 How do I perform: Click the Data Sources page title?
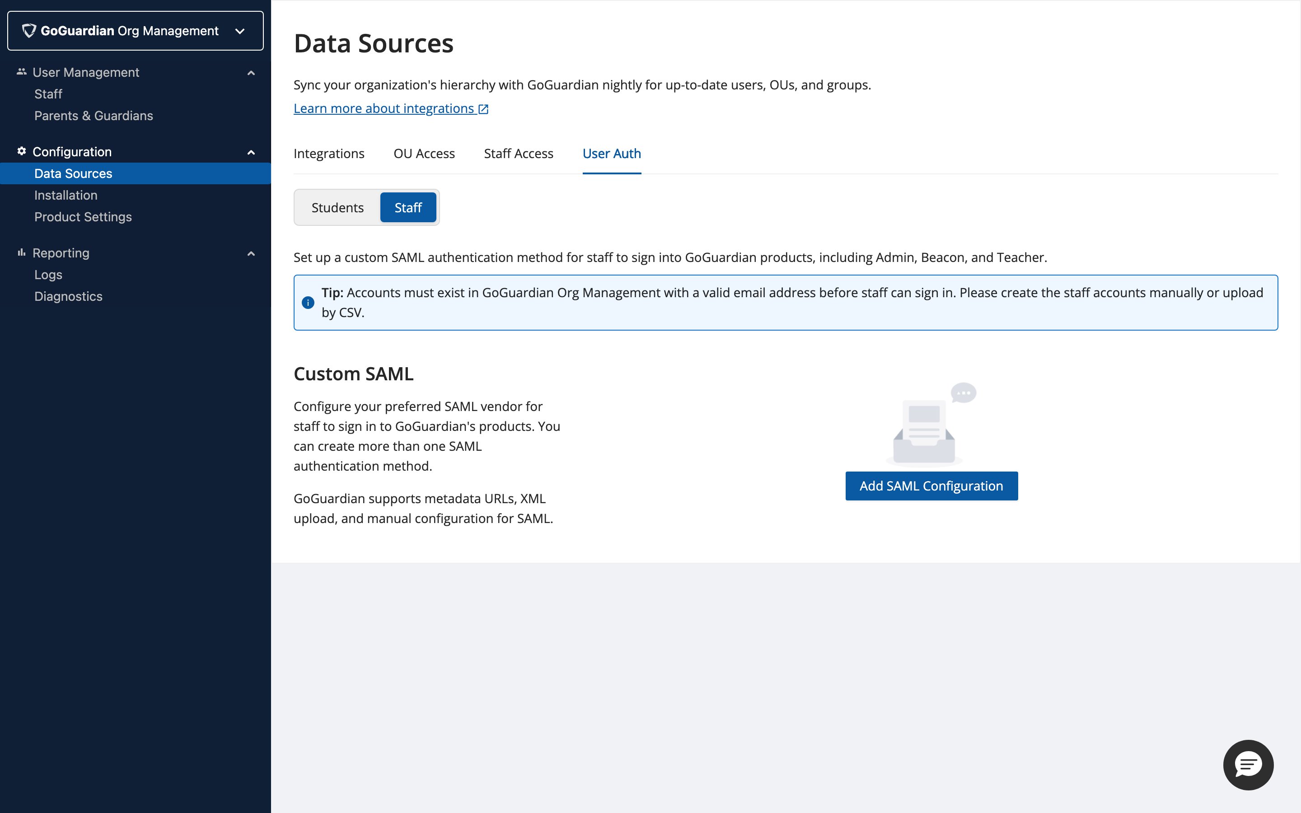[374, 43]
